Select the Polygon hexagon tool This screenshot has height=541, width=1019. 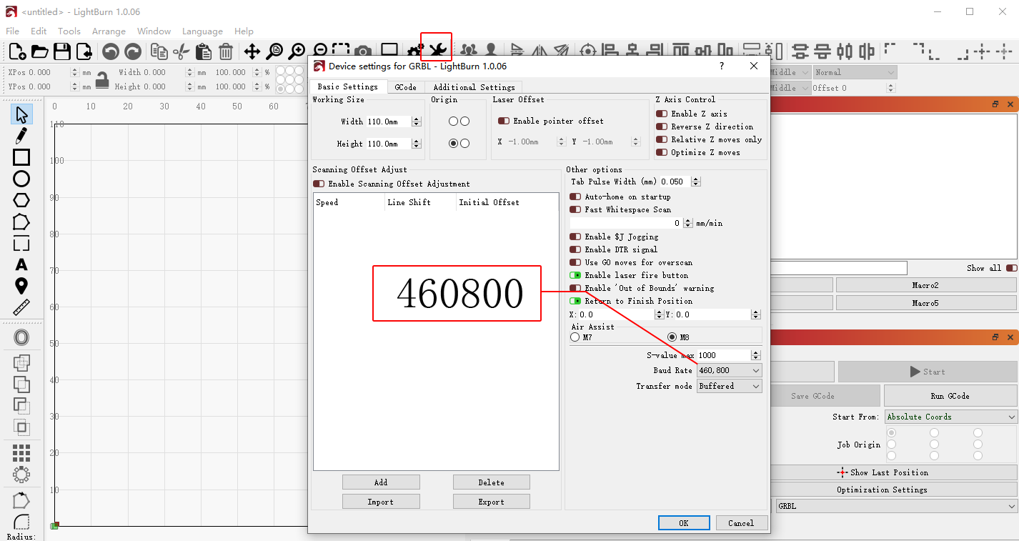coord(21,200)
